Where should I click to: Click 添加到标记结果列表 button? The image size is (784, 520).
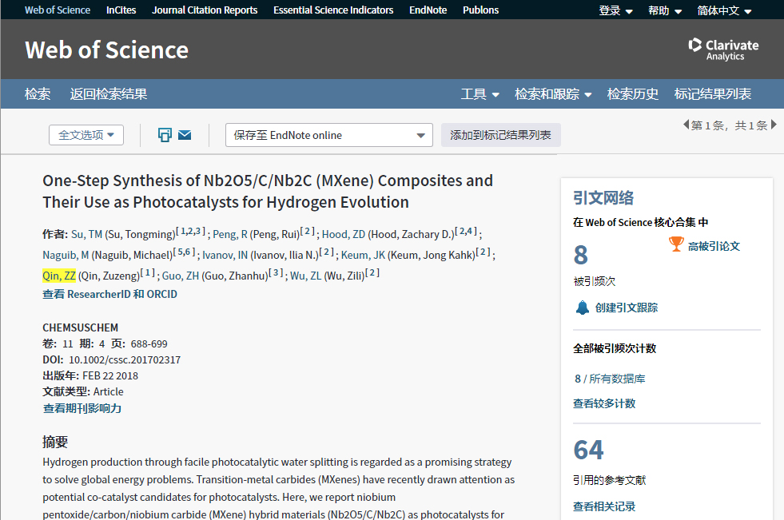pos(500,135)
